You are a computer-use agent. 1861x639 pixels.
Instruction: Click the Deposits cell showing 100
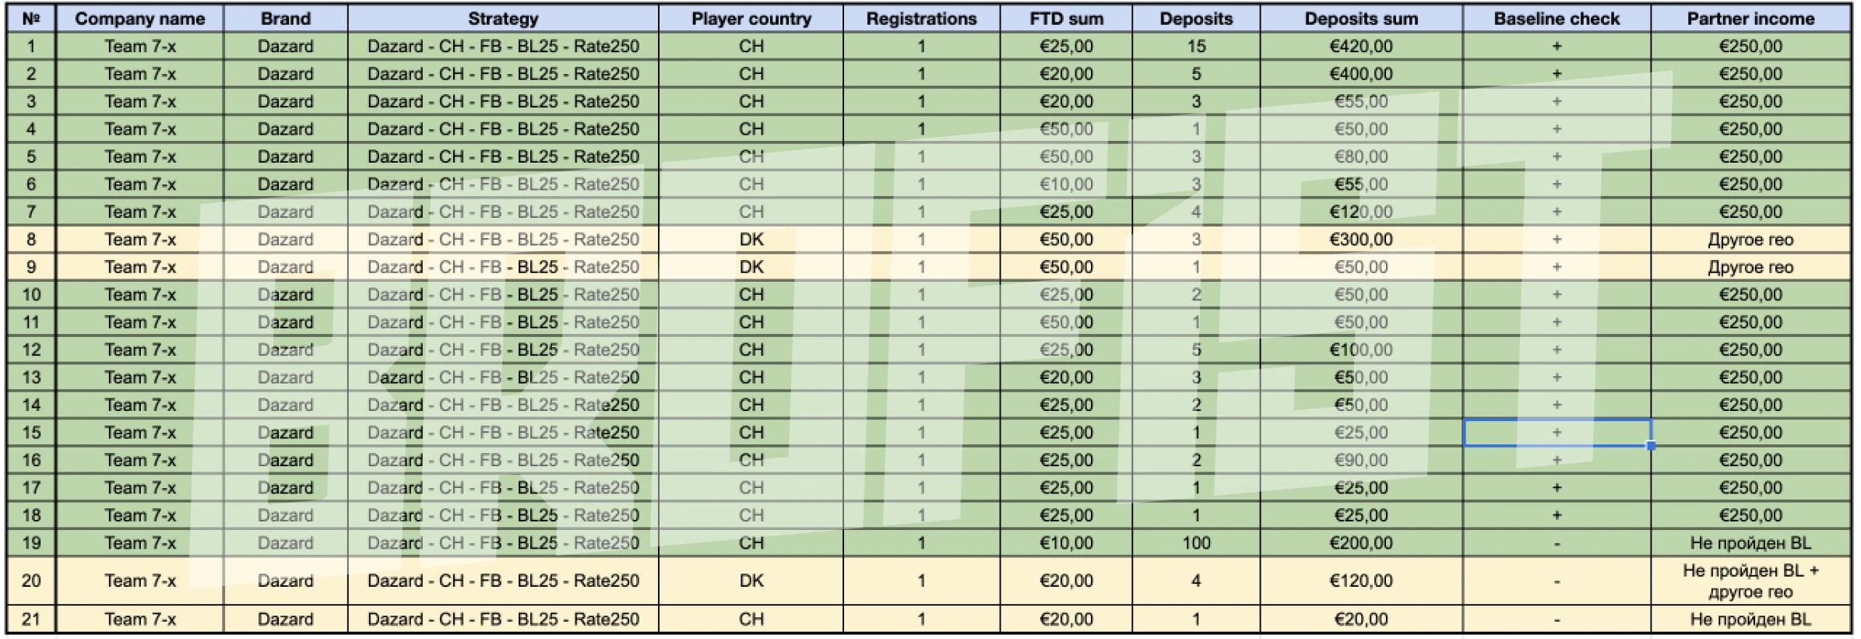coord(1196,543)
